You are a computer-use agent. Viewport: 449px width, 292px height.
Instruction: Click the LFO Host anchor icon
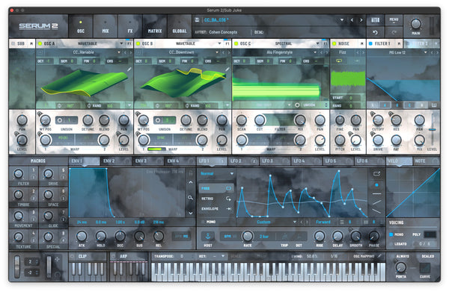pos(208,236)
